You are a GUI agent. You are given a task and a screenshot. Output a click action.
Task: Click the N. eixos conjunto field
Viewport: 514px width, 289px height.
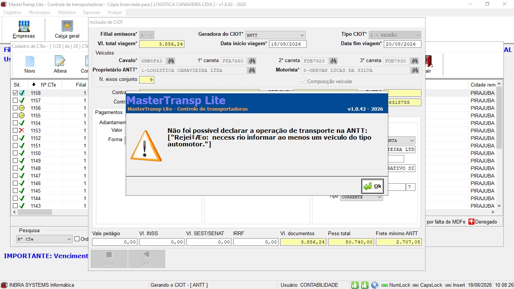tap(147, 80)
